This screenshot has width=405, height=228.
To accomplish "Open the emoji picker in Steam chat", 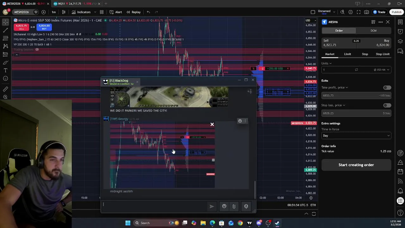I will (x=224, y=206).
